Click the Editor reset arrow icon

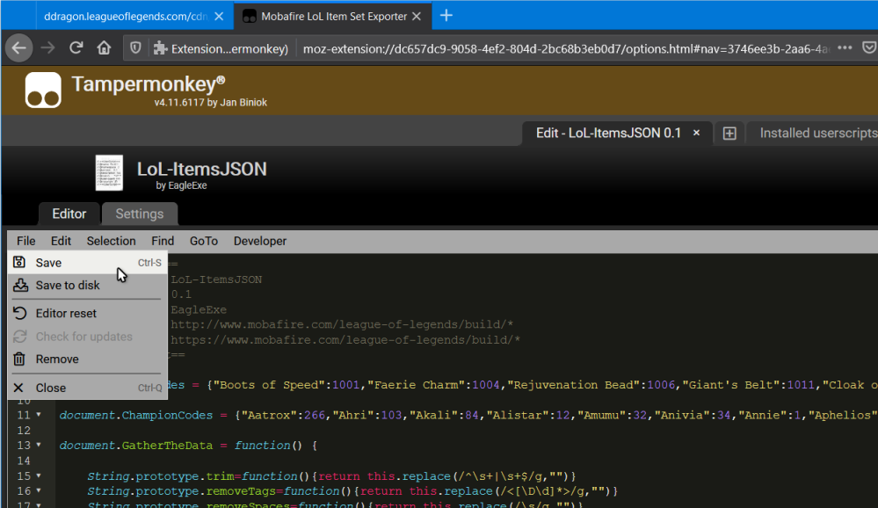click(x=19, y=313)
